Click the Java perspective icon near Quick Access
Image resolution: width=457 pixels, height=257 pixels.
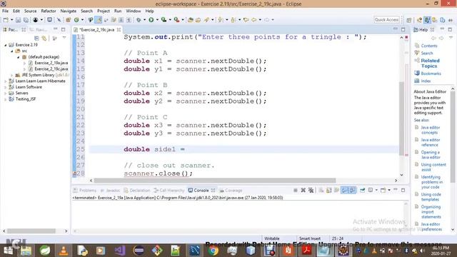pos(427,20)
